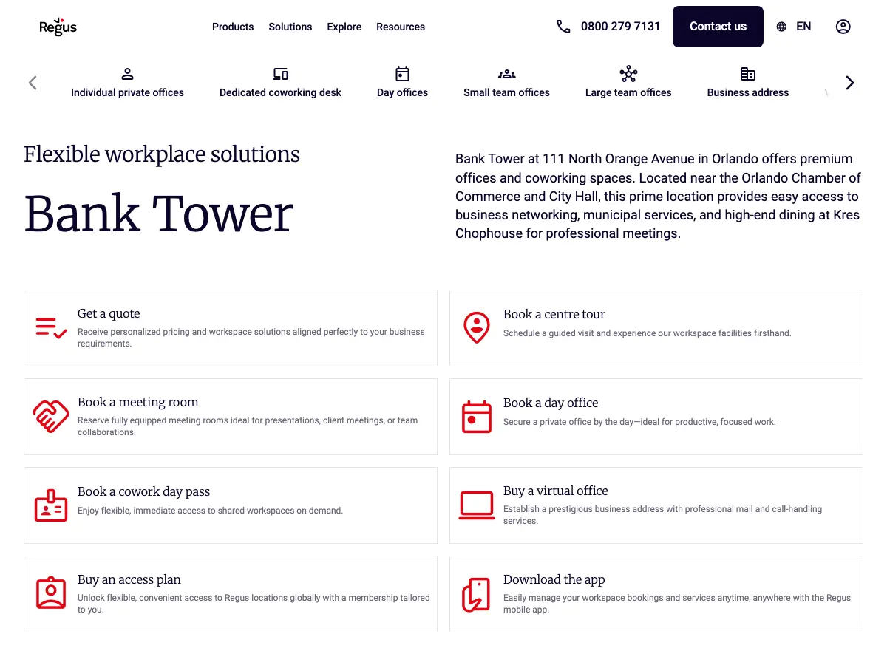Screen dimensions: 887x665
Task: Click the phone handset icon
Action: click(563, 27)
